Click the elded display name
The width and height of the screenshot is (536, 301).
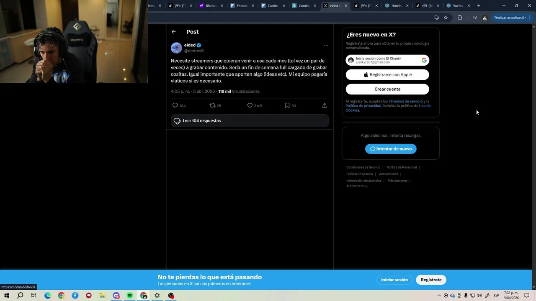coord(190,45)
